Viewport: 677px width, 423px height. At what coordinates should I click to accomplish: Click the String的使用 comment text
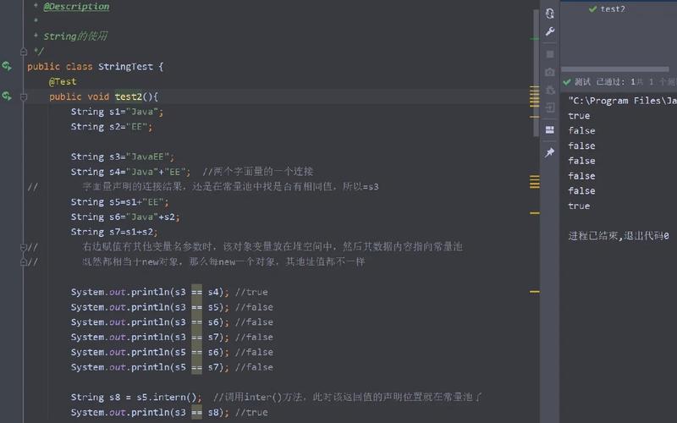(x=75, y=36)
